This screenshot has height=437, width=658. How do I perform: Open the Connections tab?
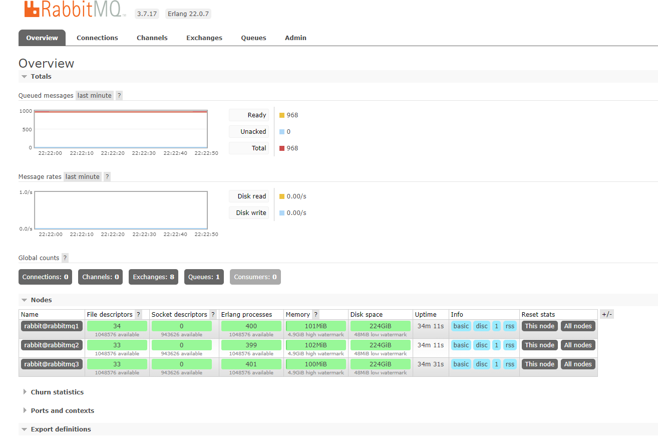97,38
